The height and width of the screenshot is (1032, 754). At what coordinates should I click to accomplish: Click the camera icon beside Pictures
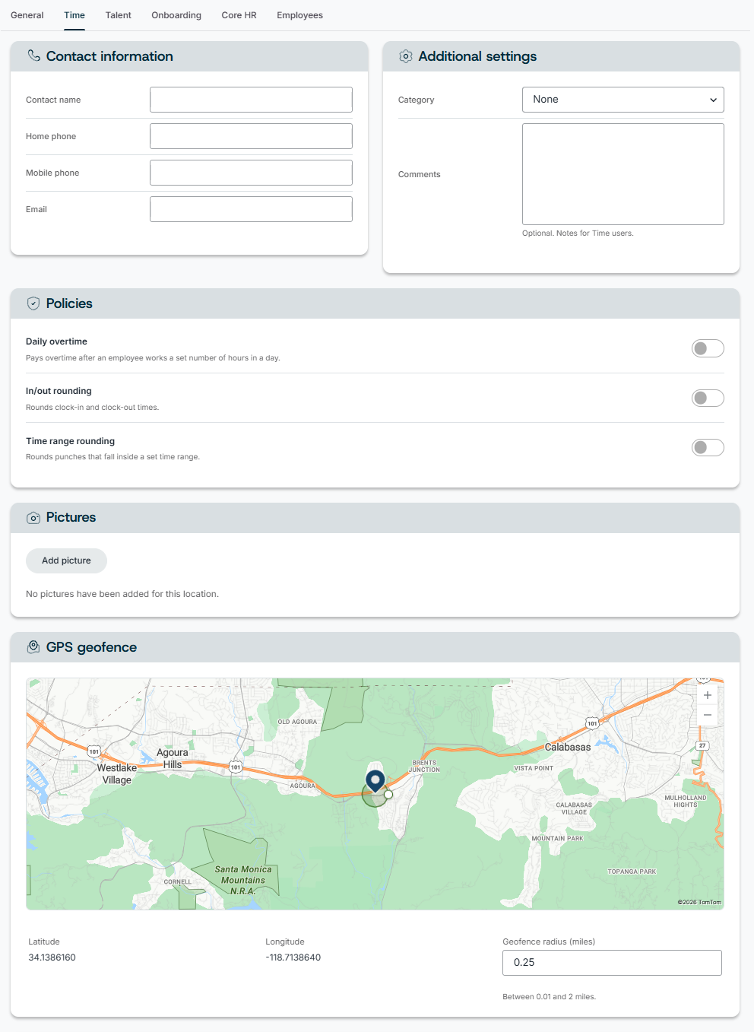(x=33, y=518)
